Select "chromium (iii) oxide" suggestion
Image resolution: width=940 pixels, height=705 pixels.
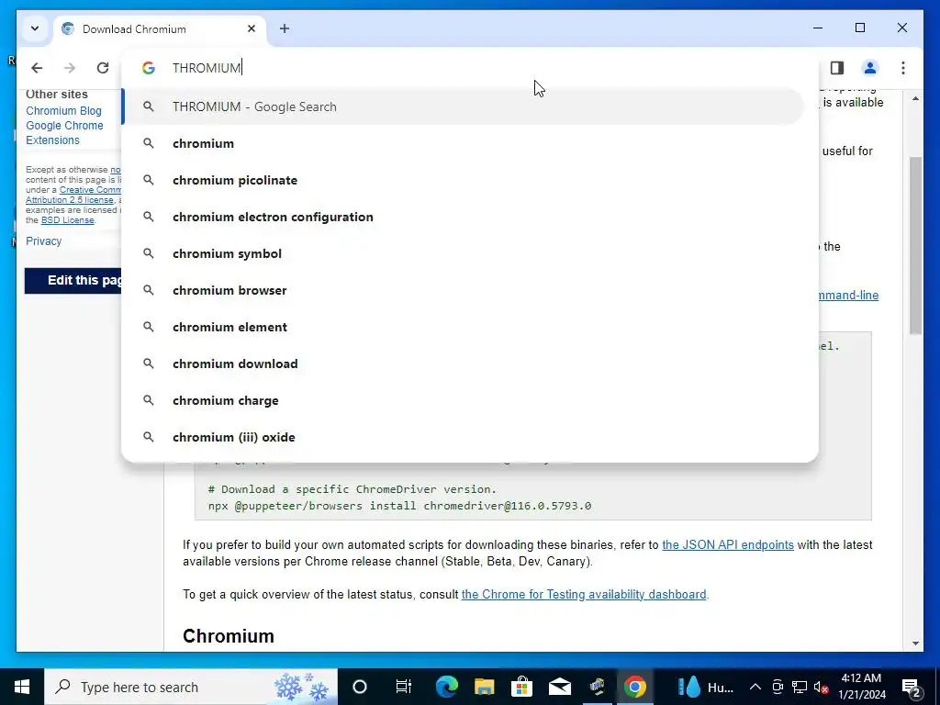[x=463, y=437]
